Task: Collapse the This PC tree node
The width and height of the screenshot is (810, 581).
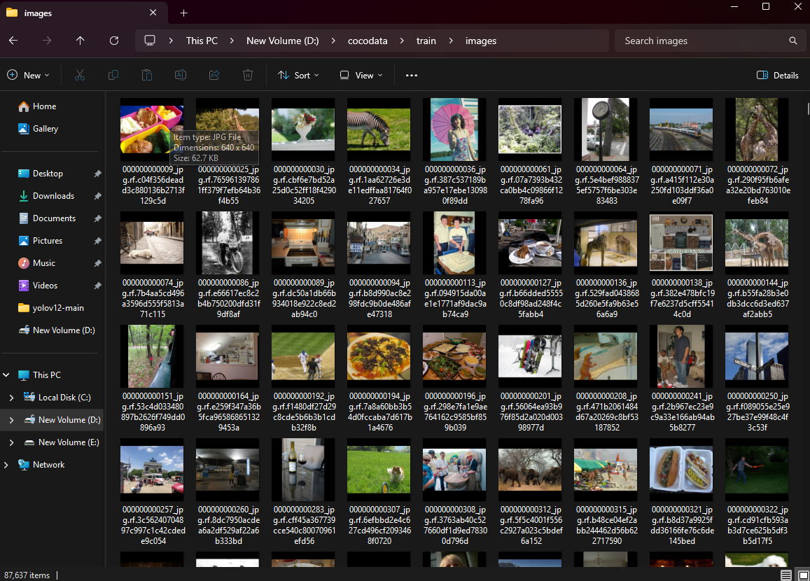Action: click(6, 375)
